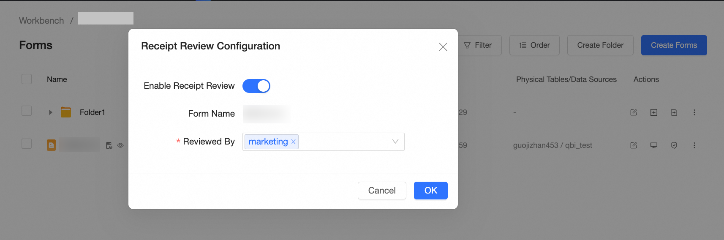Screen dimensions: 724x240
Task: Remove the marketing tag from Reviewed By
Action: [x=294, y=142]
